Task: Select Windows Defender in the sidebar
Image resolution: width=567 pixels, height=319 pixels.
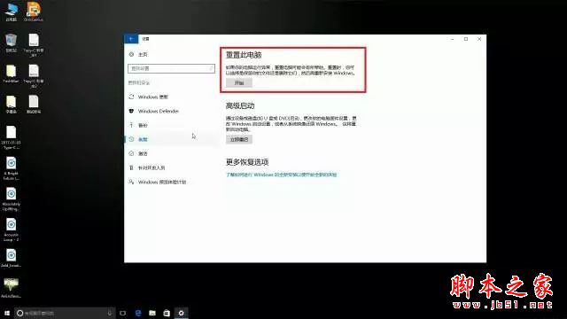Action: tap(159, 111)
